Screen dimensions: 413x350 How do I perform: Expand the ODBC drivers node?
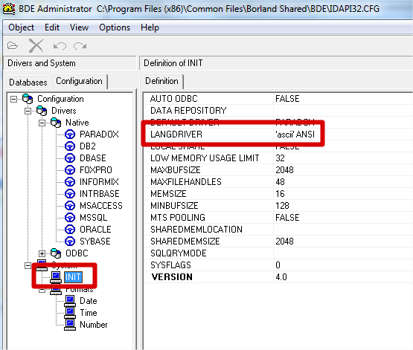tap(42, 253)
